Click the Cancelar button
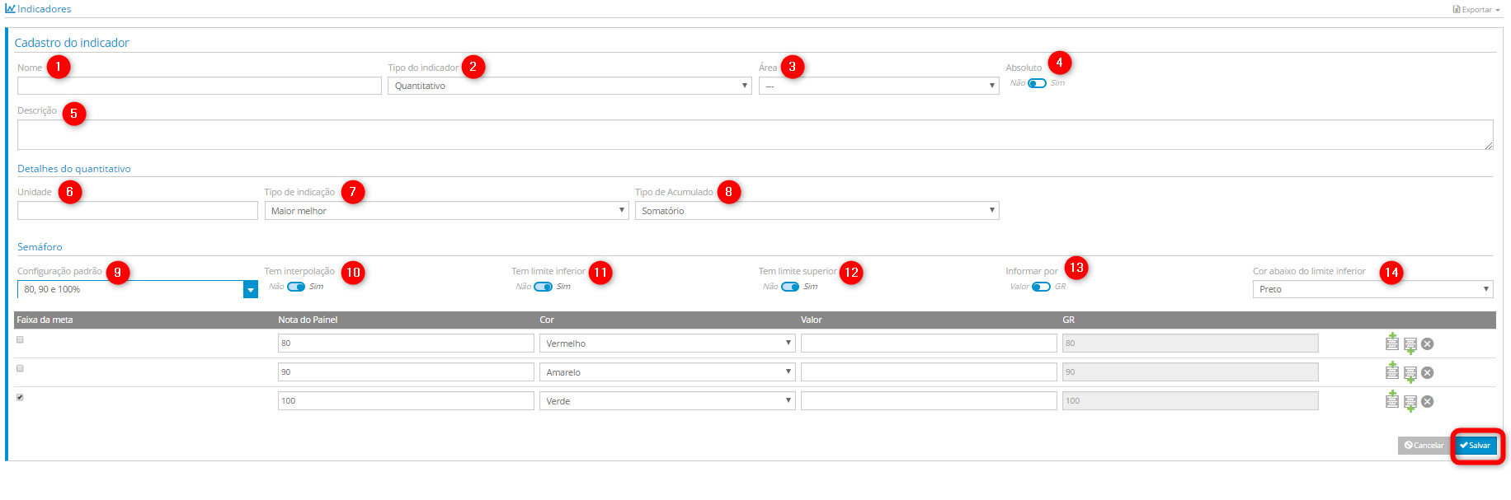 click(x=1424, y=446)
